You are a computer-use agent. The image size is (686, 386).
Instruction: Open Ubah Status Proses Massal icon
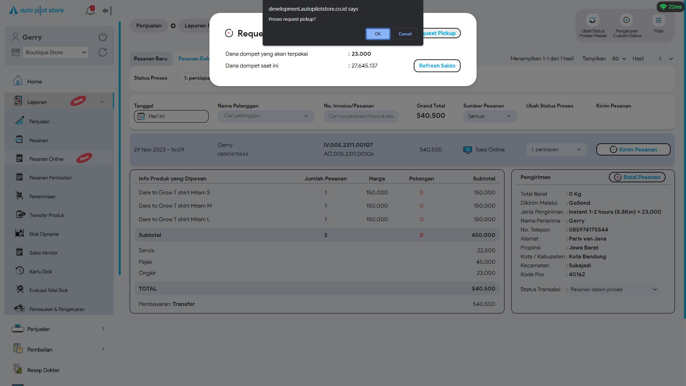592,20
